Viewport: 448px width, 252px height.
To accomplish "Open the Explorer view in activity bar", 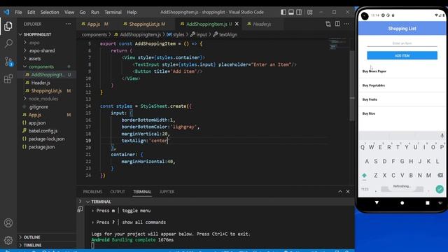I will pos(8,26).
